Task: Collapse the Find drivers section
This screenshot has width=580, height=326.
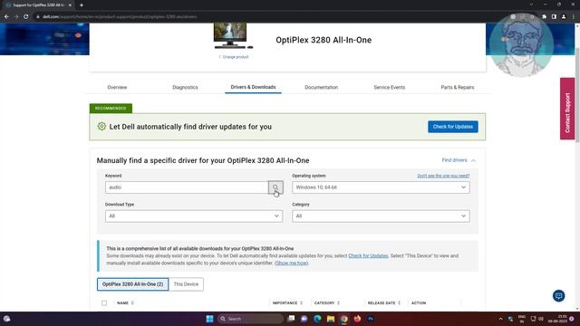Action: tap(459, 160)
